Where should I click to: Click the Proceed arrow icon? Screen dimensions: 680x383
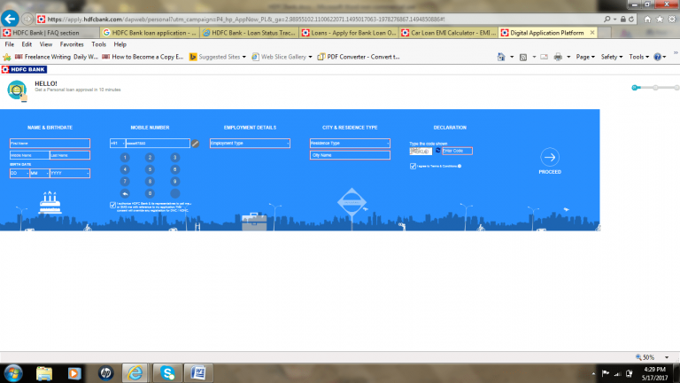(x=550, y=157)
